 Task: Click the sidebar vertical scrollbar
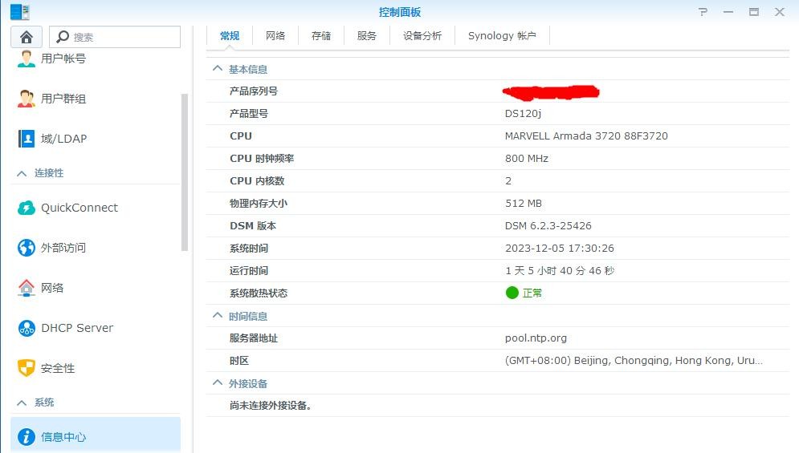pos(185,172)
